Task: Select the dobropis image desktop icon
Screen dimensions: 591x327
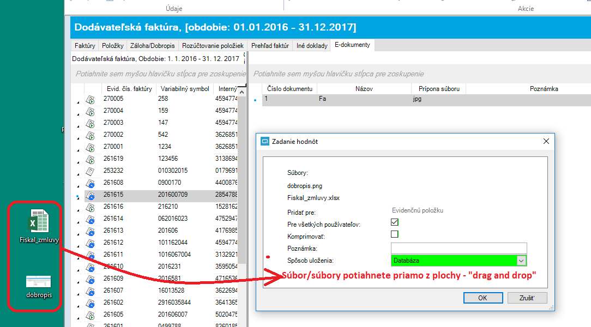Action: pos(39,286)
